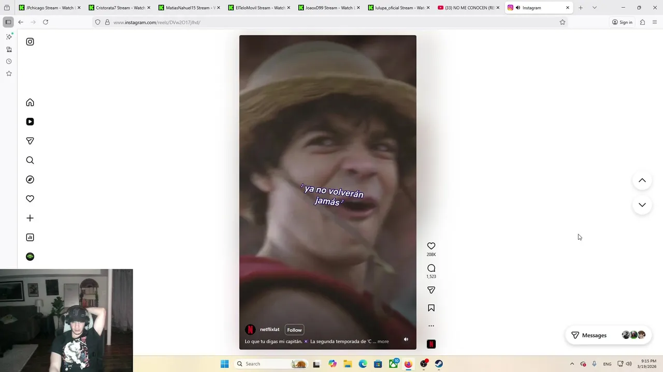Viewport: 663px width, 372px height.
Task: Open the Netflix audio thumbnail beside reel
Action: click(x=431, y=344)
